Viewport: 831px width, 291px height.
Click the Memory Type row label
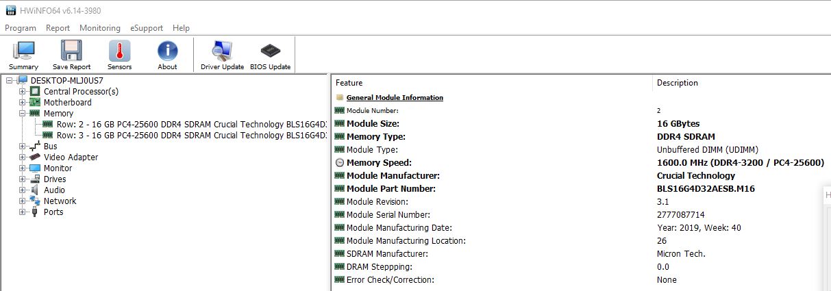coord(375,137)
